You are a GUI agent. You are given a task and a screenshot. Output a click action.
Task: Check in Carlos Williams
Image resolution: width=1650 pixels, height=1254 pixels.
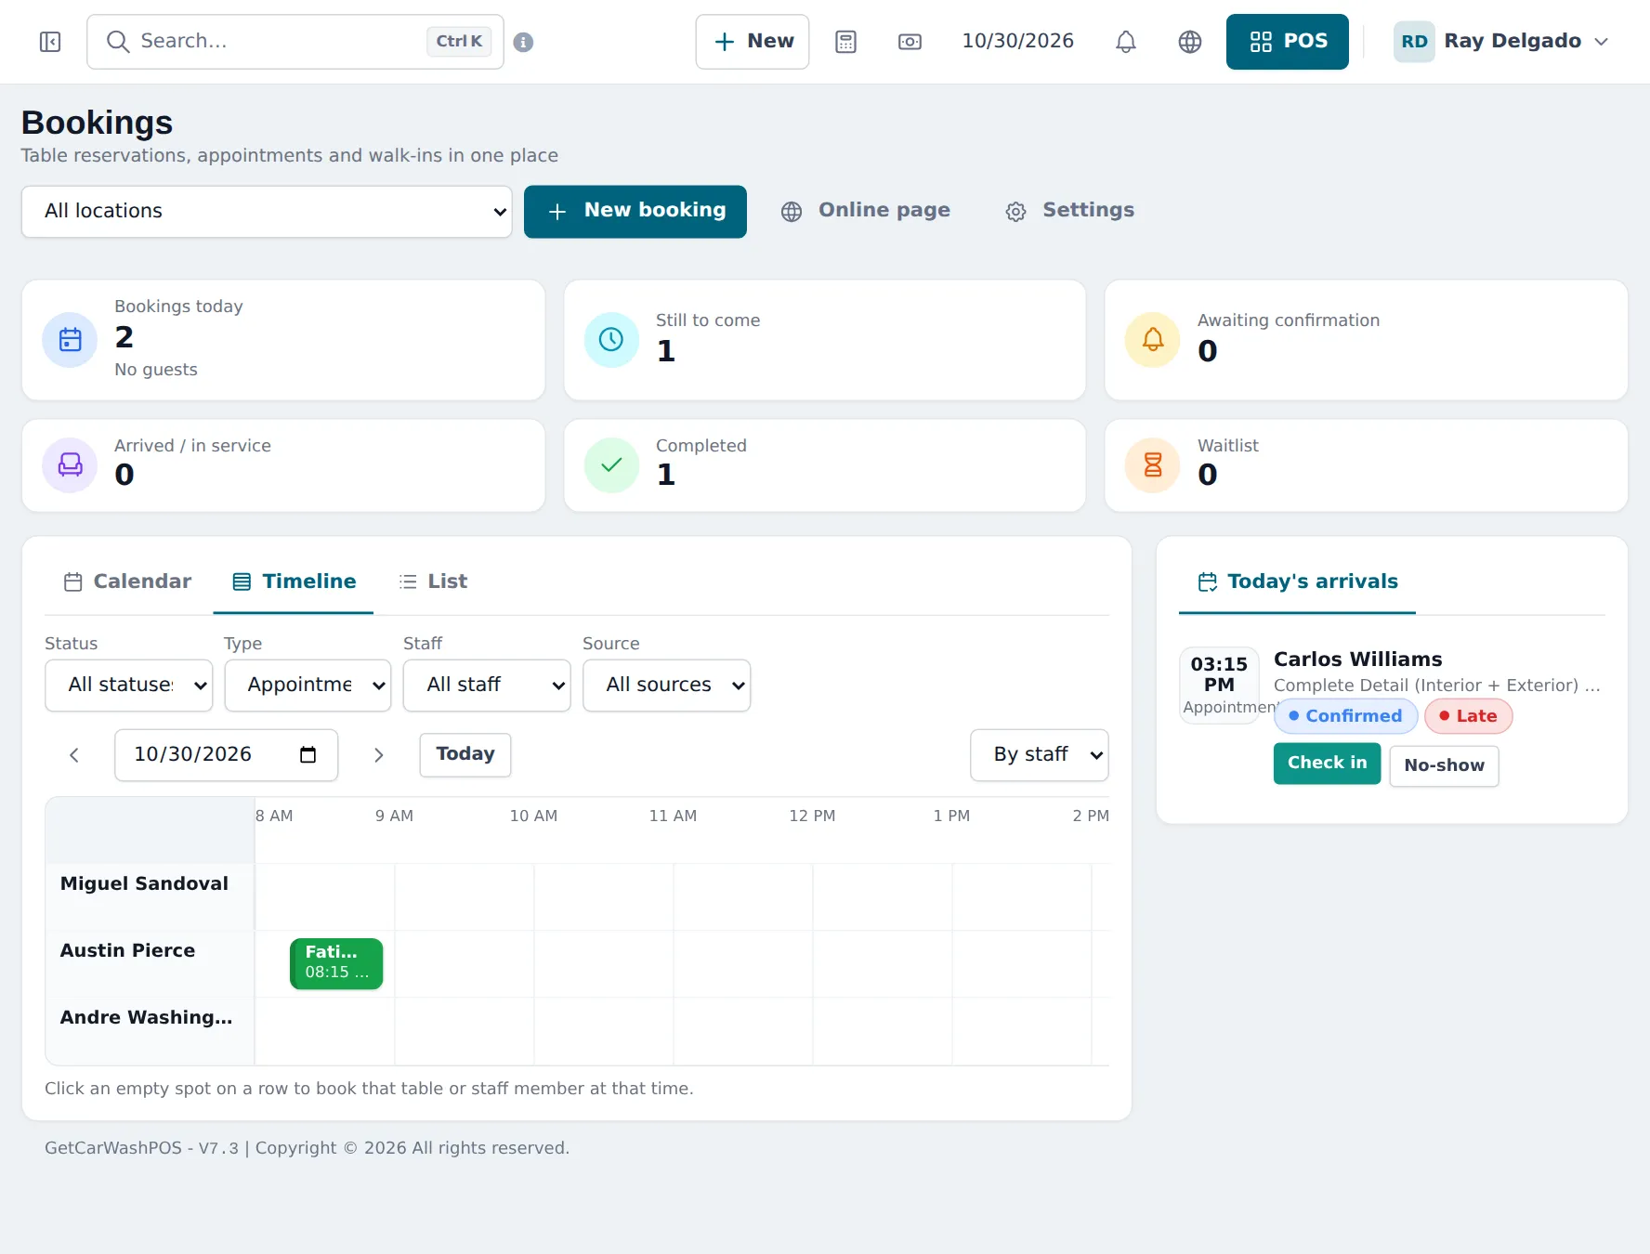[1327, 764]
